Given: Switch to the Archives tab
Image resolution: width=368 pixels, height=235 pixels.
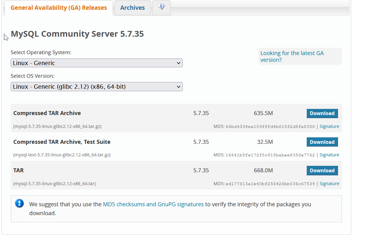Looking at the screenshot, I should coord(133,8).
